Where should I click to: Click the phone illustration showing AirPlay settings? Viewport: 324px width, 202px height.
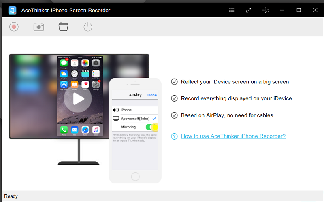point(135,130)
